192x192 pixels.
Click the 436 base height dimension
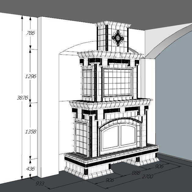pyautogui.click(x=31, y=169)
